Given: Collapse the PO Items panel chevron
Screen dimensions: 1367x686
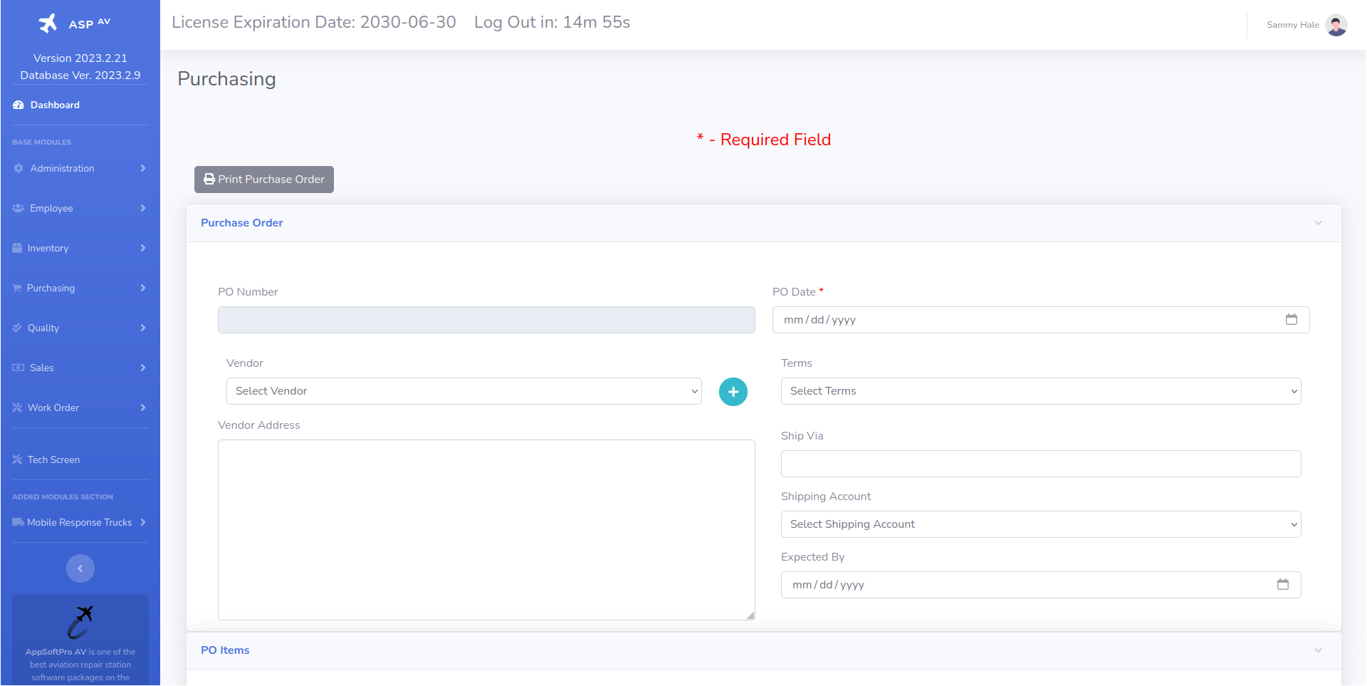Looking at the screenshot, I should pyautogui.click(x=1318, y=650).
